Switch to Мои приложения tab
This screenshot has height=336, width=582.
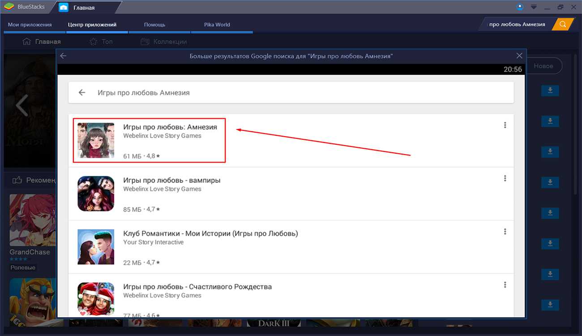pos(30,25)
